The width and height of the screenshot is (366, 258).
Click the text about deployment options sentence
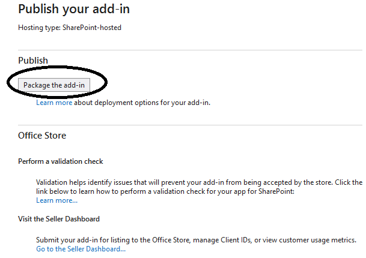tap(142, 103)
